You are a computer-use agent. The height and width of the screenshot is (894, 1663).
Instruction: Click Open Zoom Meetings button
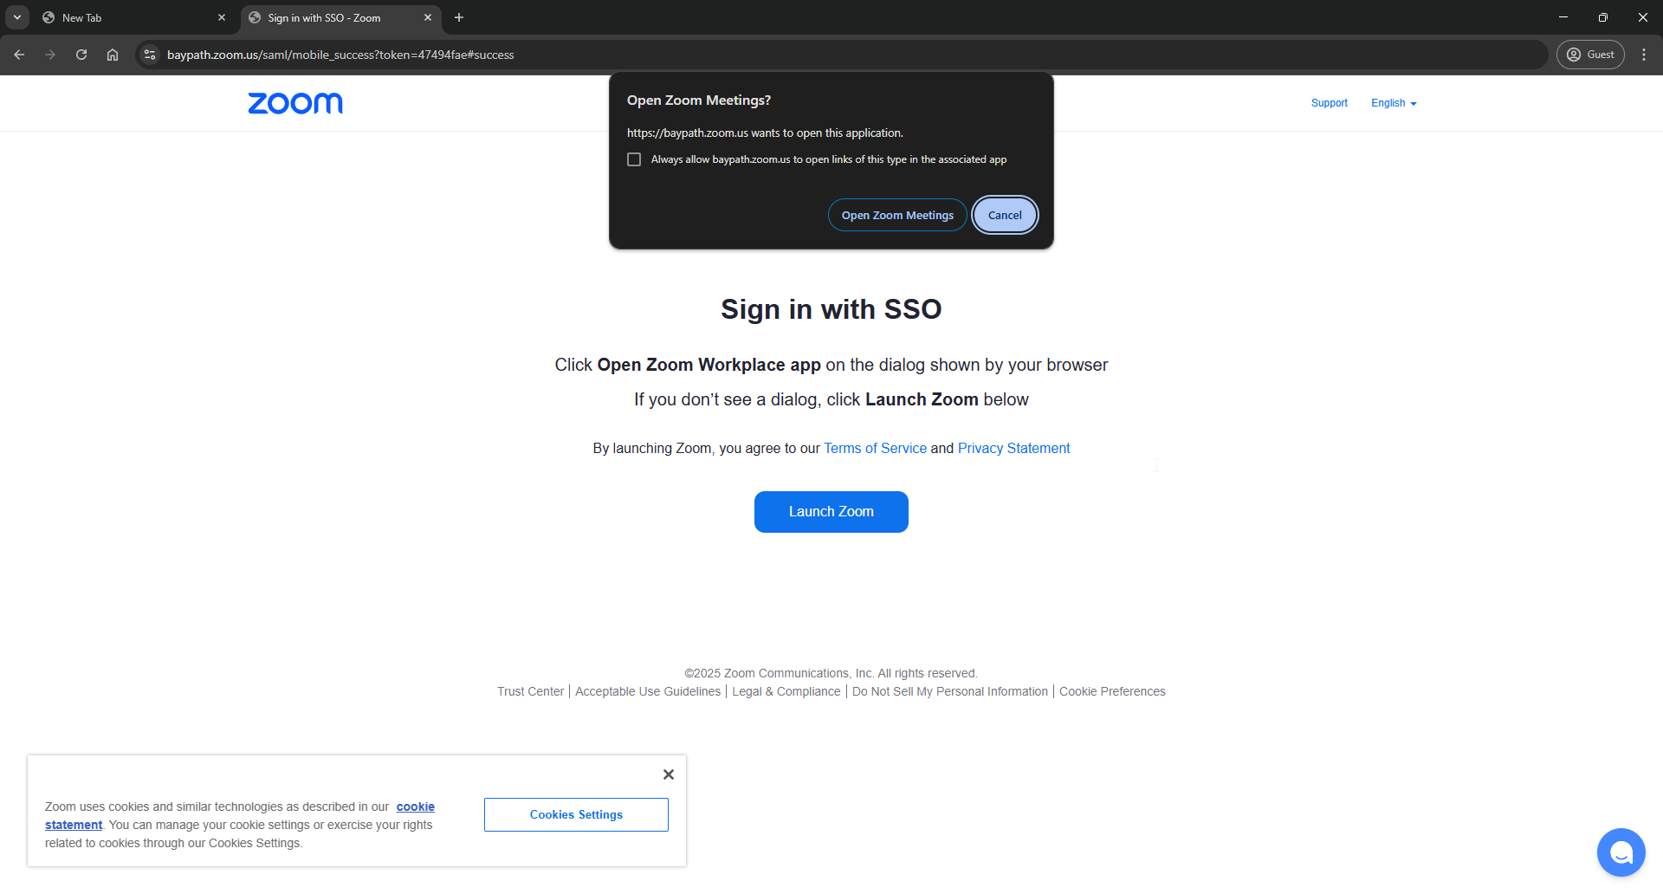(897, 215)
